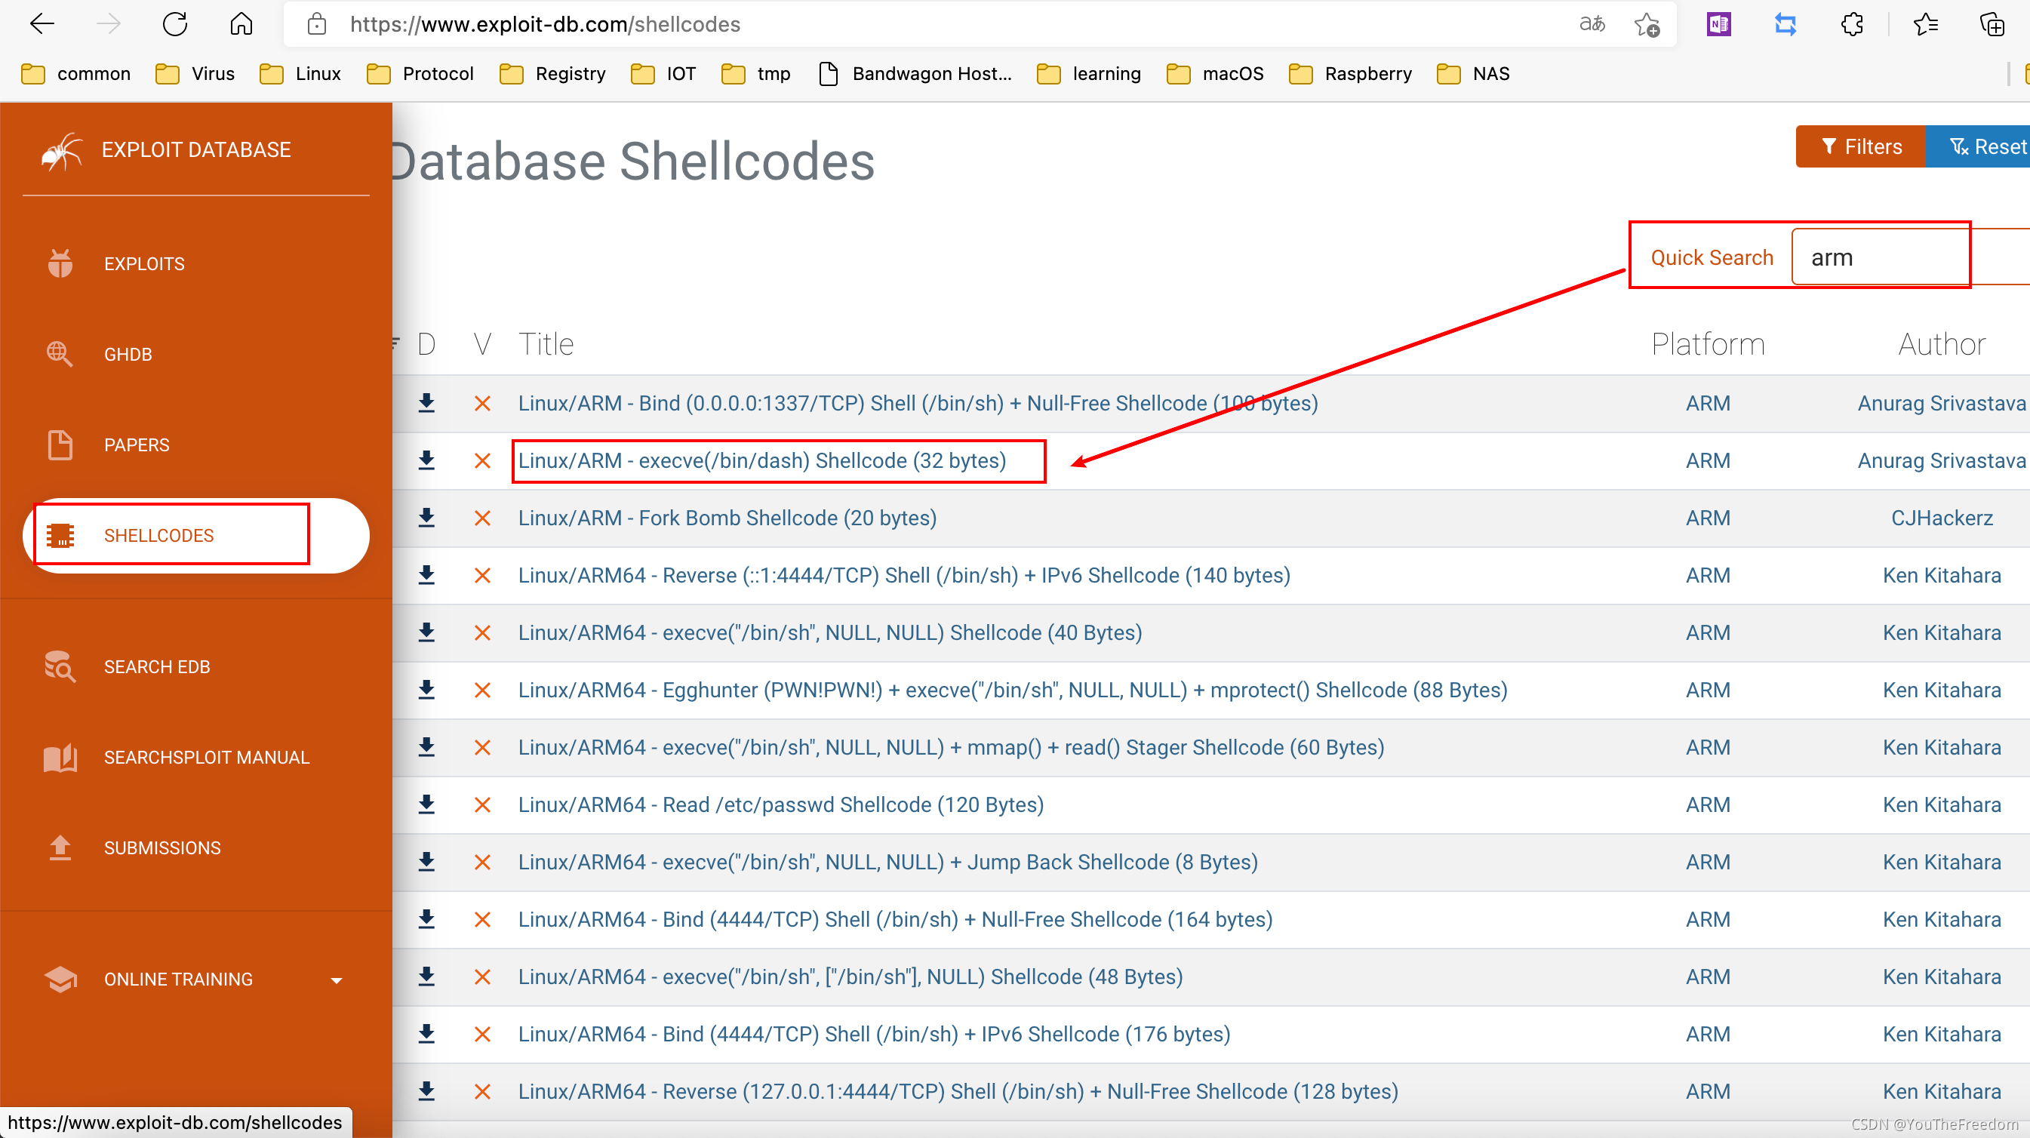Go to the Papers section
The height and width of the screenshot is (1138, 2030).
coord(137,445)
